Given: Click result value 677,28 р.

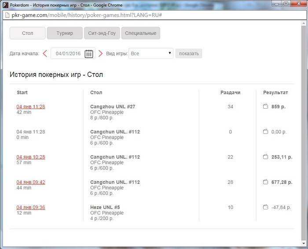Looking at the screenshot, I should point(282,182).
